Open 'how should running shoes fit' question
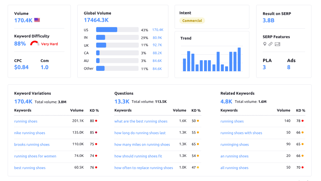Image resolution: width=321 pixels, height=181 pixels. tap(138, 156)
